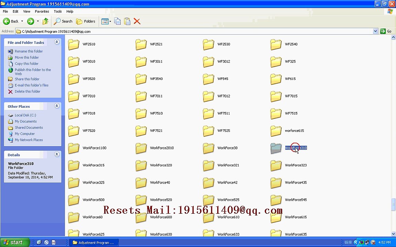Select the WorkForce2010 folder icon
The height and width of the screenshot is (247, 396).
141,149
